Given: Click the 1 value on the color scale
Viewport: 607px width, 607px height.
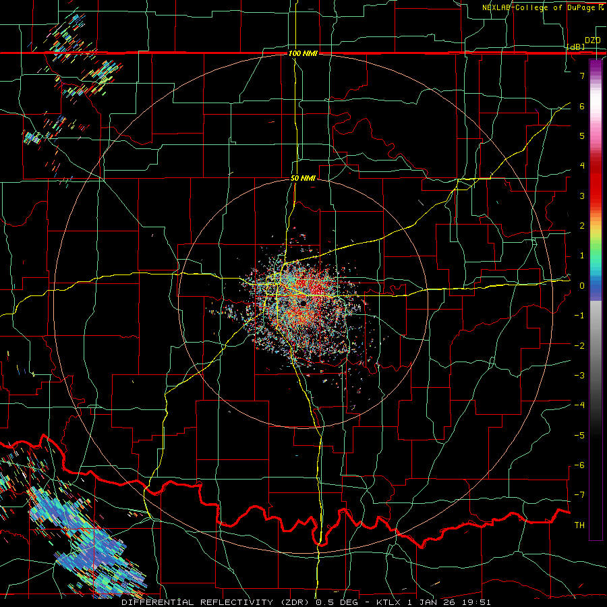Looking at the screenshot, I should pos(582,256).
